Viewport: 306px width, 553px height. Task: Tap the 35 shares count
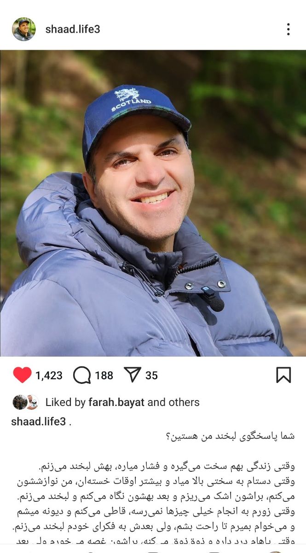(x=151, y=376)
